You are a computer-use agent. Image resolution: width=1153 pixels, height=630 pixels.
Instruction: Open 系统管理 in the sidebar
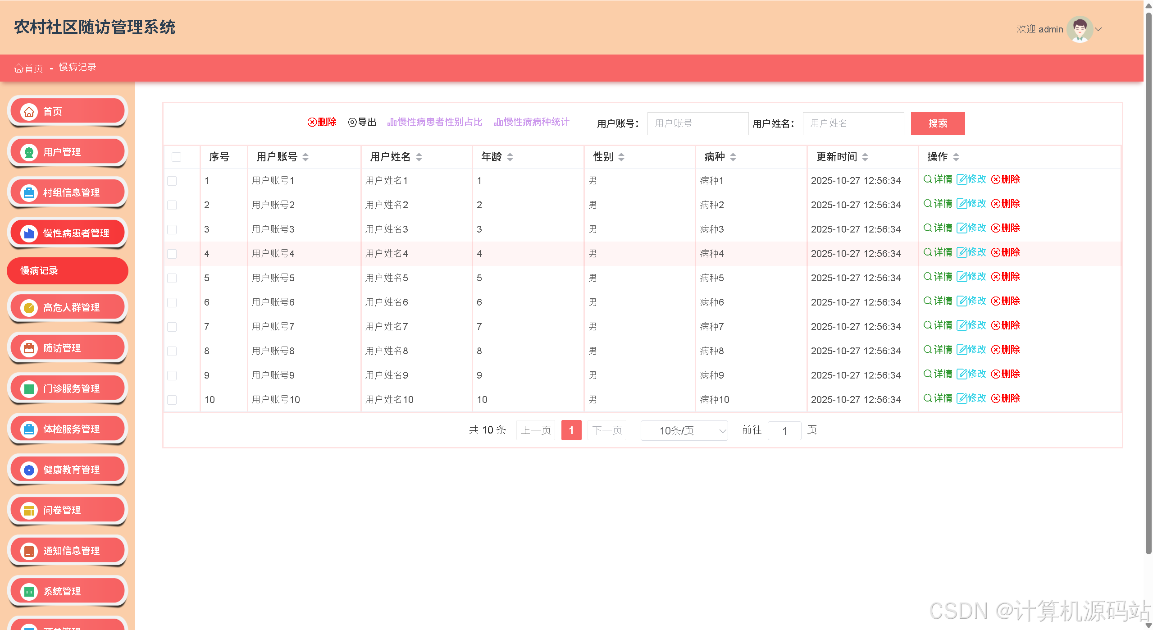(x=68, y=592)
